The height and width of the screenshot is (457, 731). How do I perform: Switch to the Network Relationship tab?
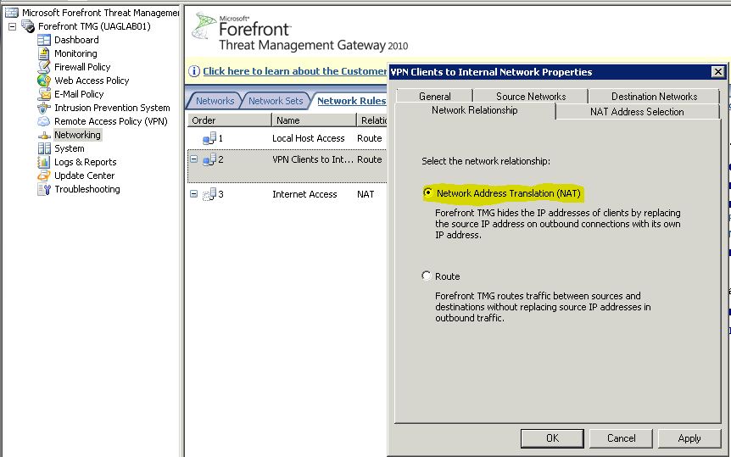pyautogui.click(x=475, y=110)
